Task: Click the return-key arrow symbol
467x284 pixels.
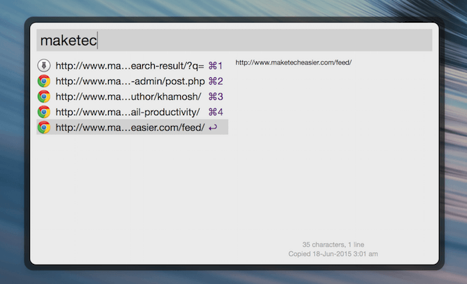Action: pyautogui.click(x=213, y=127)
